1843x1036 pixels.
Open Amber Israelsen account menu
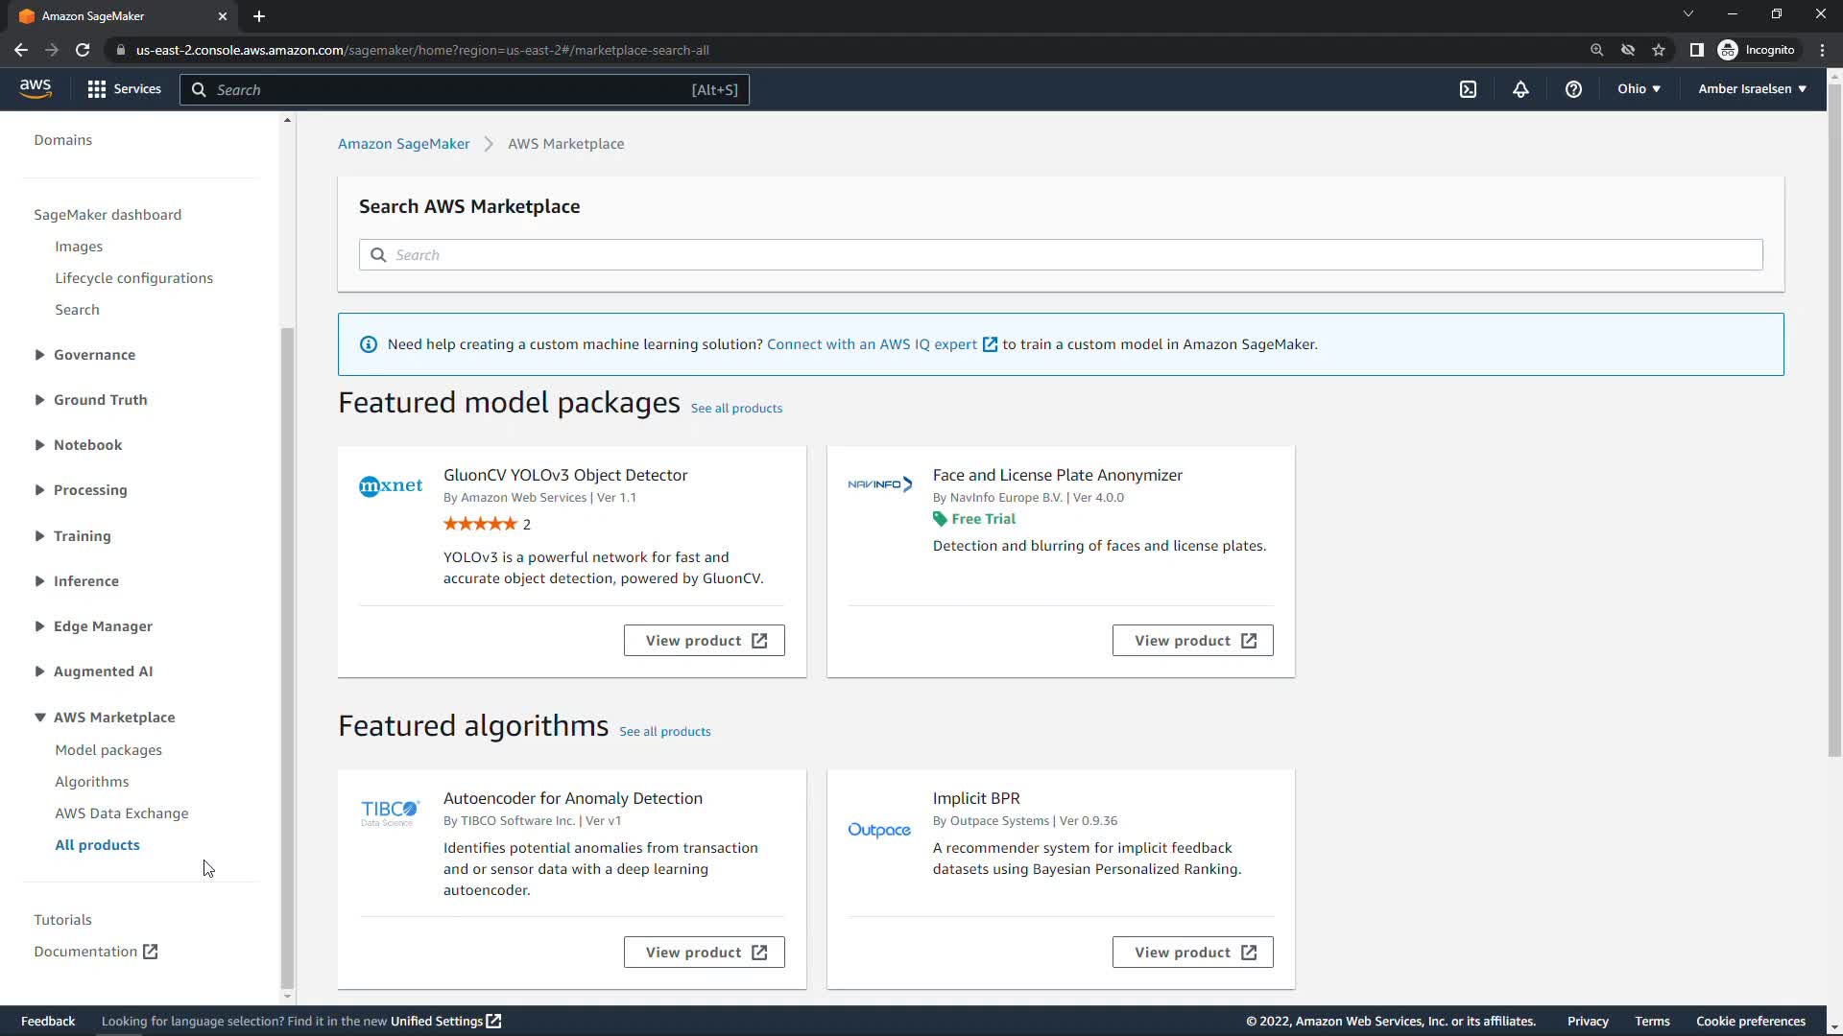[x=1752, y=89]
